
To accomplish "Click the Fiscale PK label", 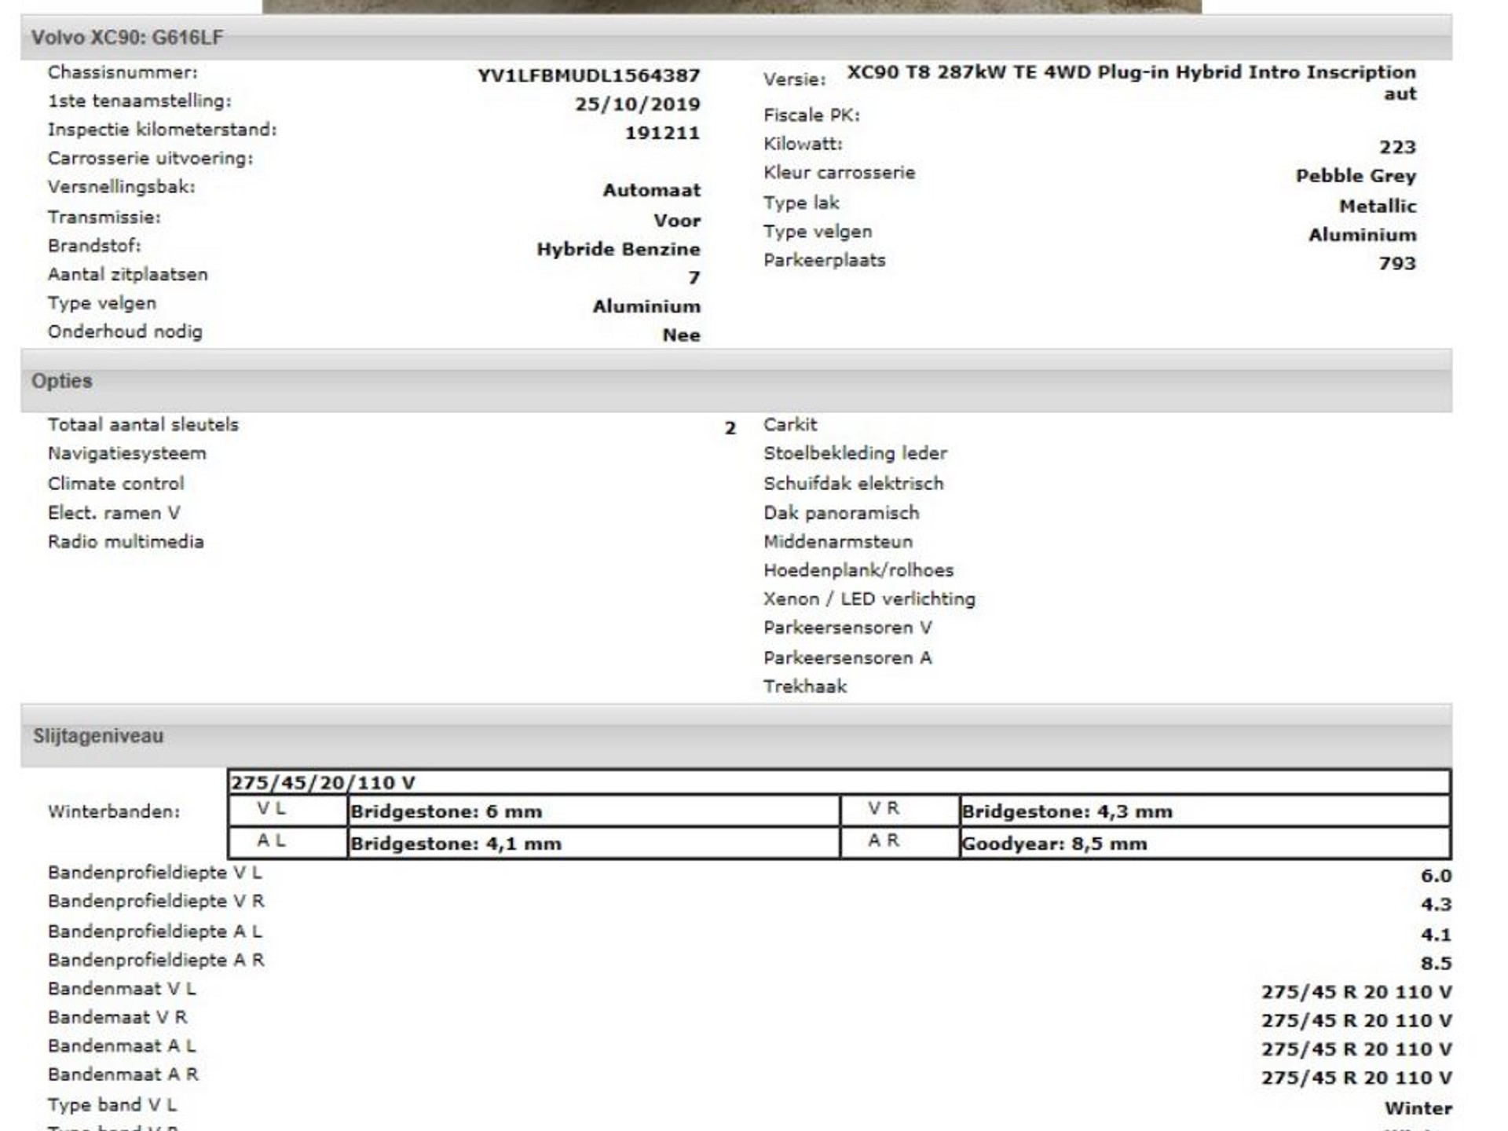I will pyautogui.click(x=811, y=115).
